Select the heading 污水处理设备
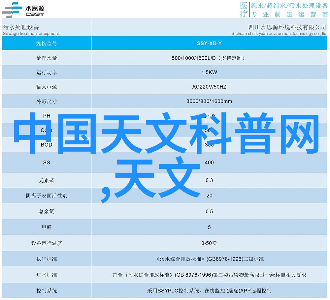The height and width of the screenshot is (300, 330). point(21,27)
